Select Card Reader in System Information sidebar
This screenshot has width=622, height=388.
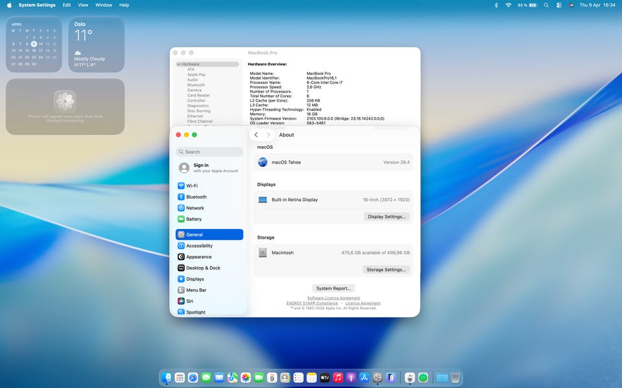pos(198,96)
